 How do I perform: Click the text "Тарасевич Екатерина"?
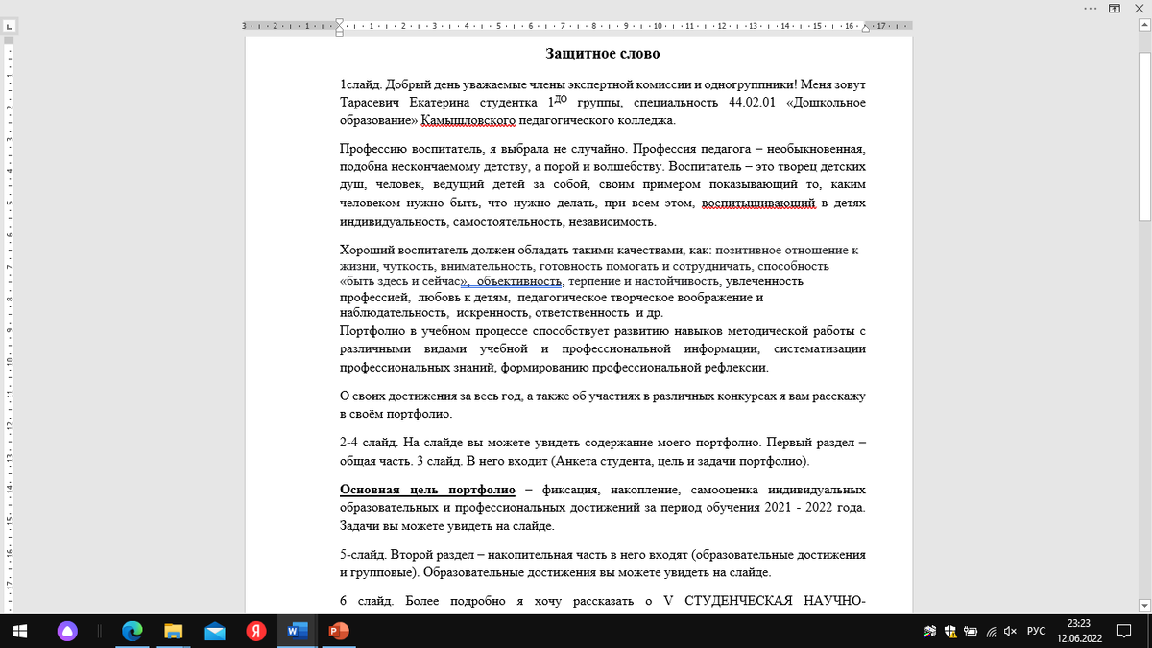(x=402, y=102)
